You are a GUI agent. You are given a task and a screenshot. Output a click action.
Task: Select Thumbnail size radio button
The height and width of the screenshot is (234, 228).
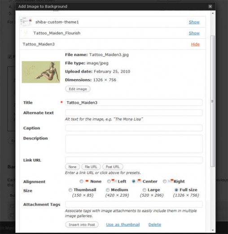tap(70, 190)
